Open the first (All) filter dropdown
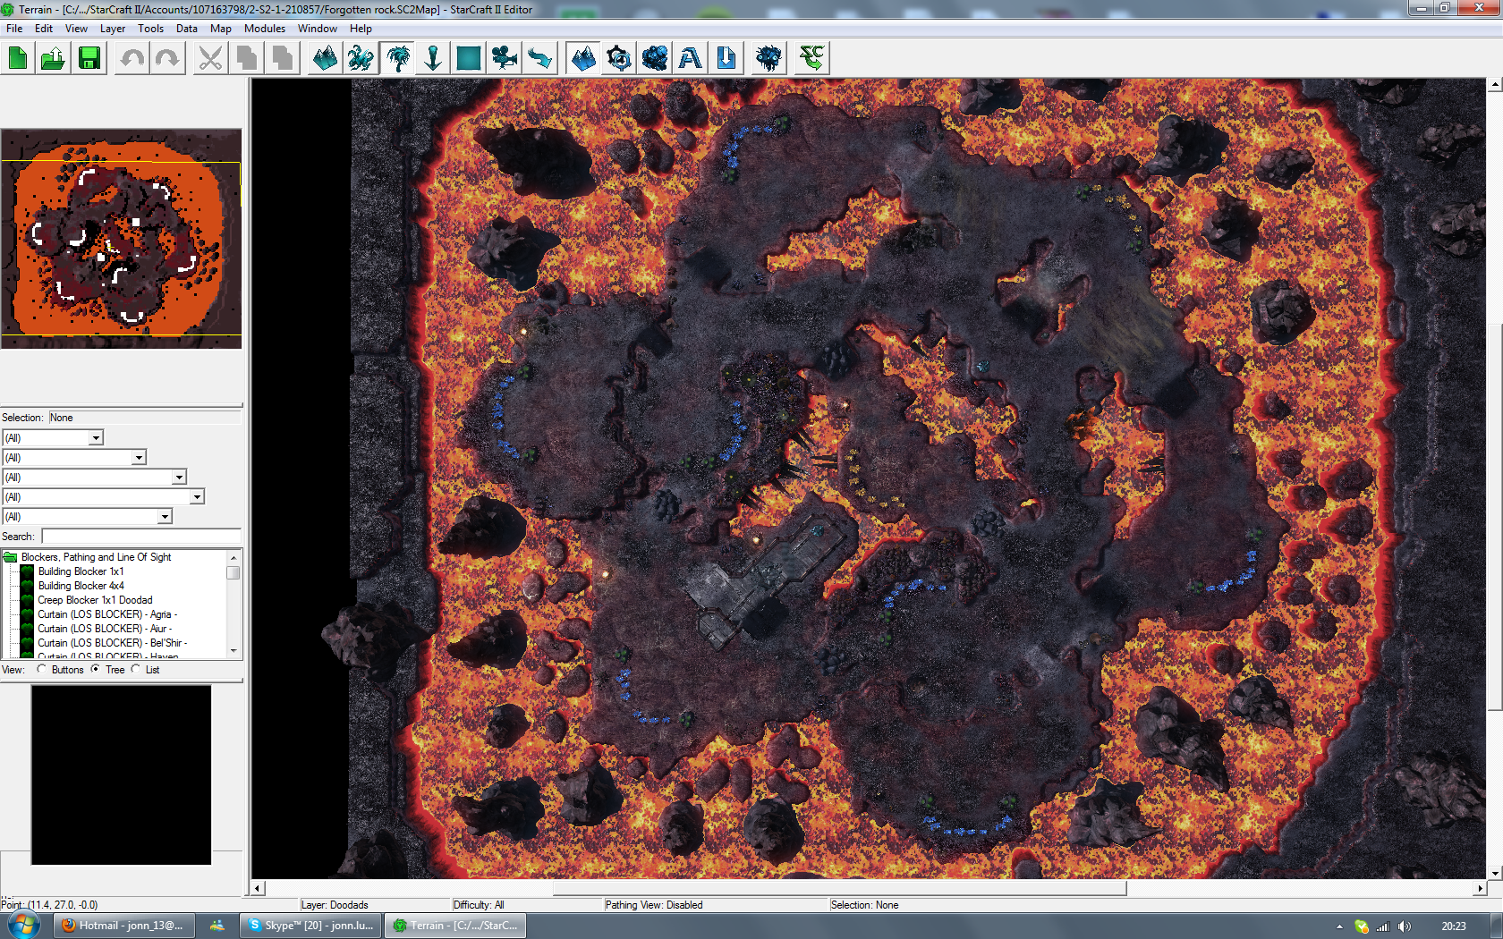 [96, 438]
